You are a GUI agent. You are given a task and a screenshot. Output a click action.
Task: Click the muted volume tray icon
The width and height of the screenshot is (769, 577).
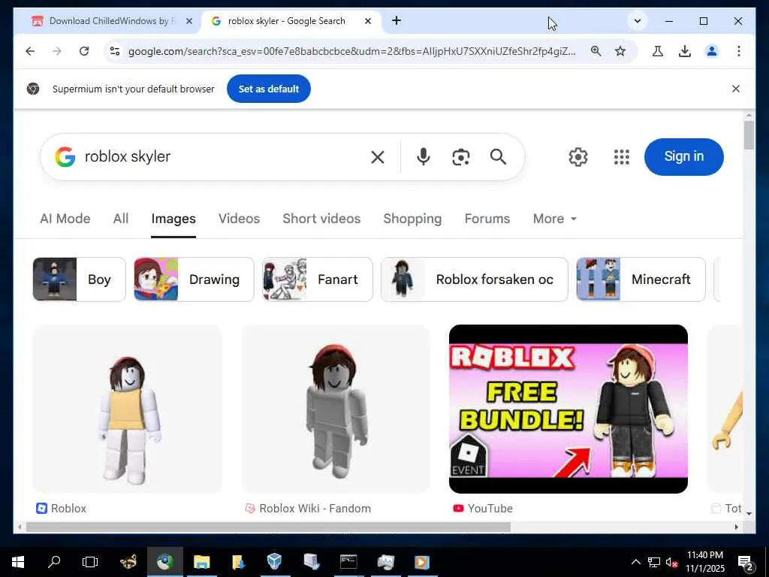(x=671, y=562)
